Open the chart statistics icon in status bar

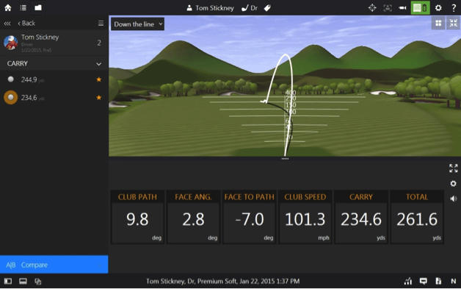click(408, 282)
